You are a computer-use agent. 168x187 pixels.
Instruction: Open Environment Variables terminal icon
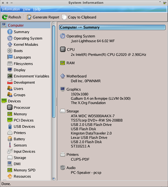pos(10,76)
